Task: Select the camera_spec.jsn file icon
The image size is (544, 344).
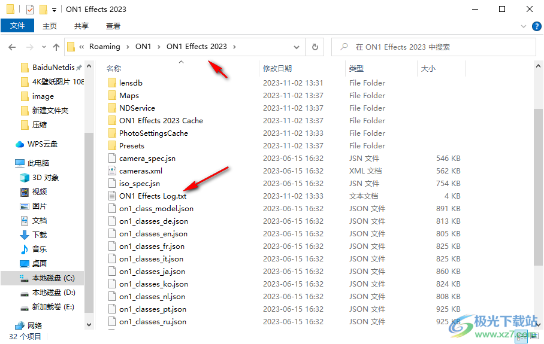Action: pyautogui.click(x=112, y=159)
